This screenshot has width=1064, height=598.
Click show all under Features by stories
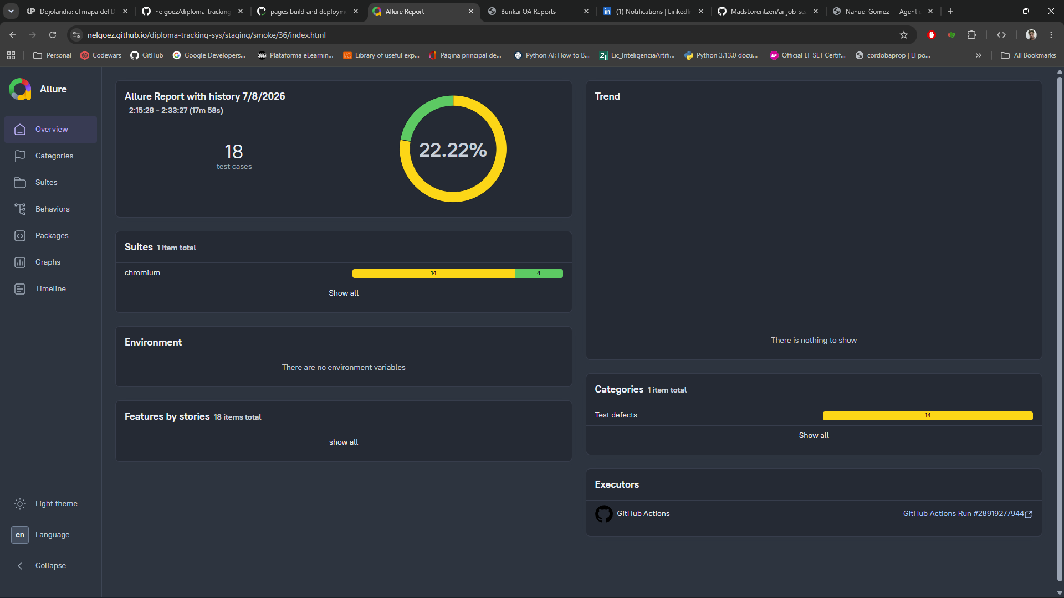click(x=344, y=442)
